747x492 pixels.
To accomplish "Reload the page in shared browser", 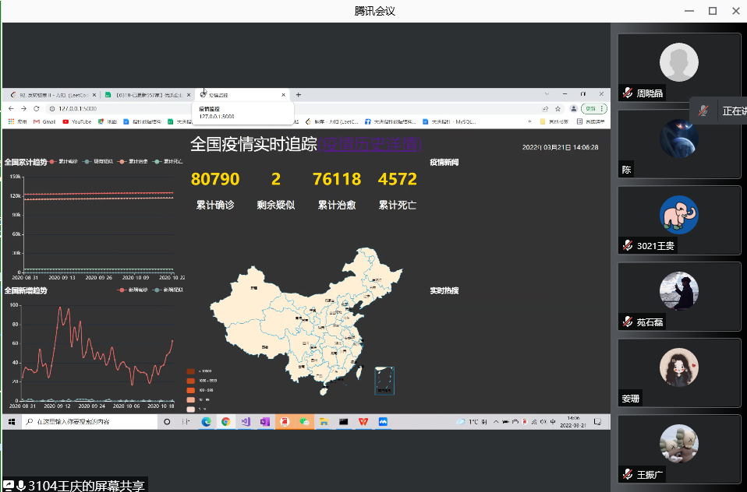I will pyautogui.click(x=36, y=108).
